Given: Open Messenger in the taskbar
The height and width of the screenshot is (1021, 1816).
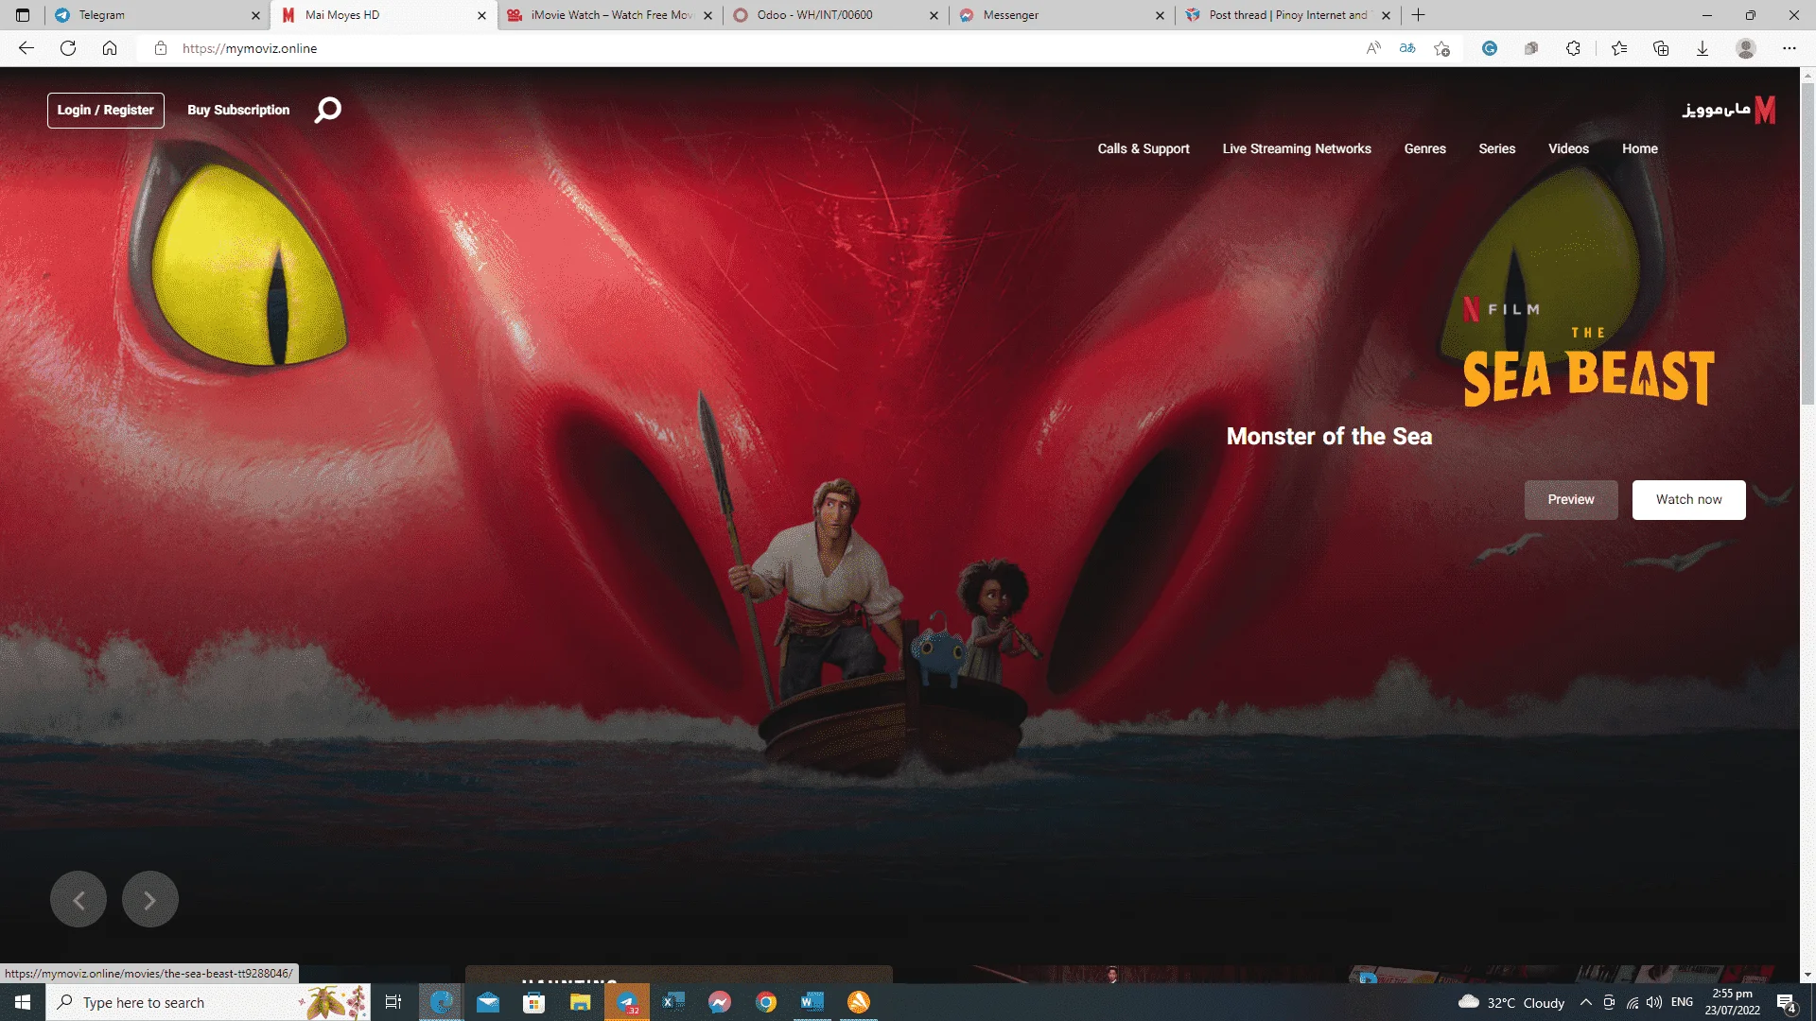Looking at the screenshot, I should click(720, 1002).
